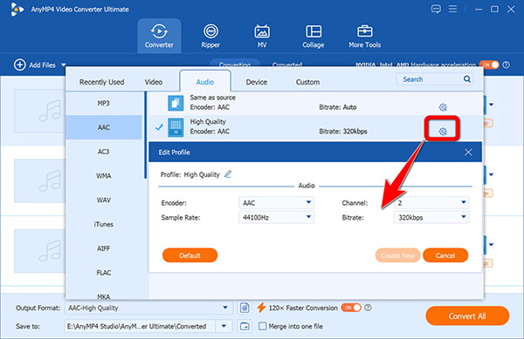This screenshot has width=524, height=339.
Task: Open the Save to path dropdown
Action: click(x=224, y=326)
